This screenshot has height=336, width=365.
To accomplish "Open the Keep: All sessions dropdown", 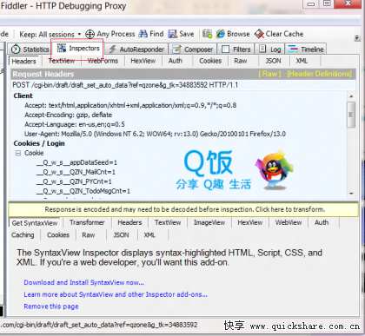I will [x=50, y=34].
